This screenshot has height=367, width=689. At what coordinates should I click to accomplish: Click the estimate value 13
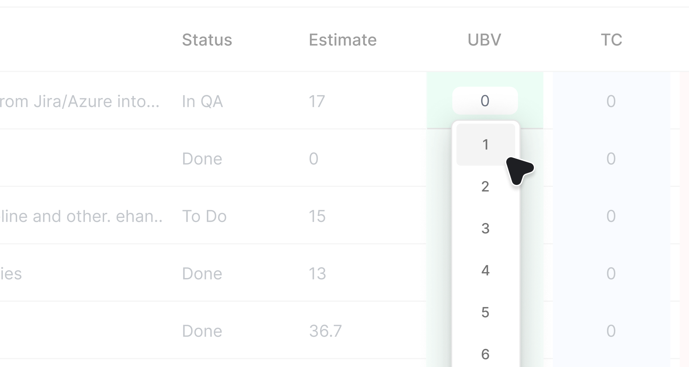pos(317,274)
